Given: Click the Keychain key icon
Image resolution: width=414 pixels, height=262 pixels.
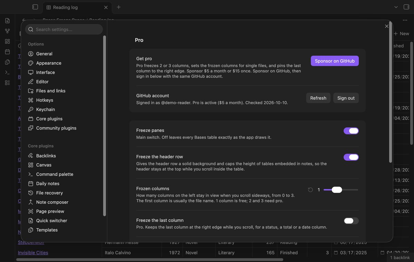Looking at the screenshot, I should point(31,109).
